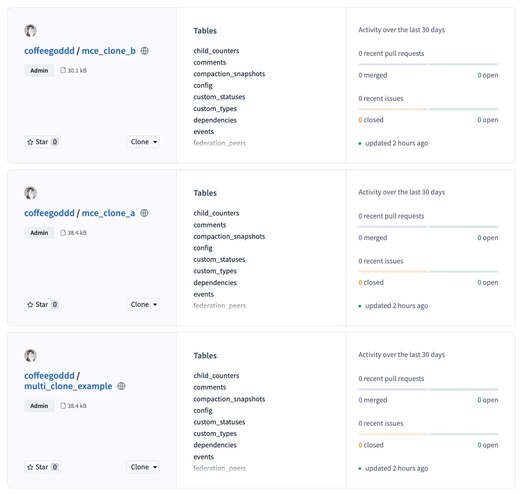
Task: Click the 0 open pull requests link on top card
Action: tap(488, 75)
